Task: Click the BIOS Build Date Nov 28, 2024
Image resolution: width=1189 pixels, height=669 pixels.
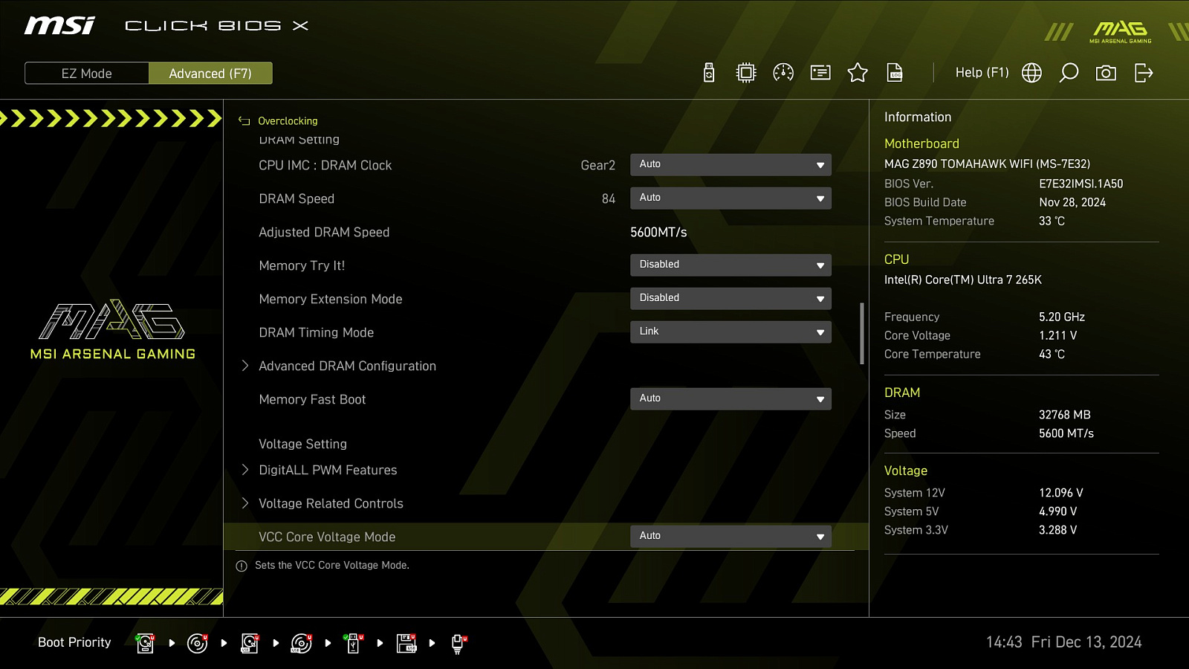Action: 1072,202
